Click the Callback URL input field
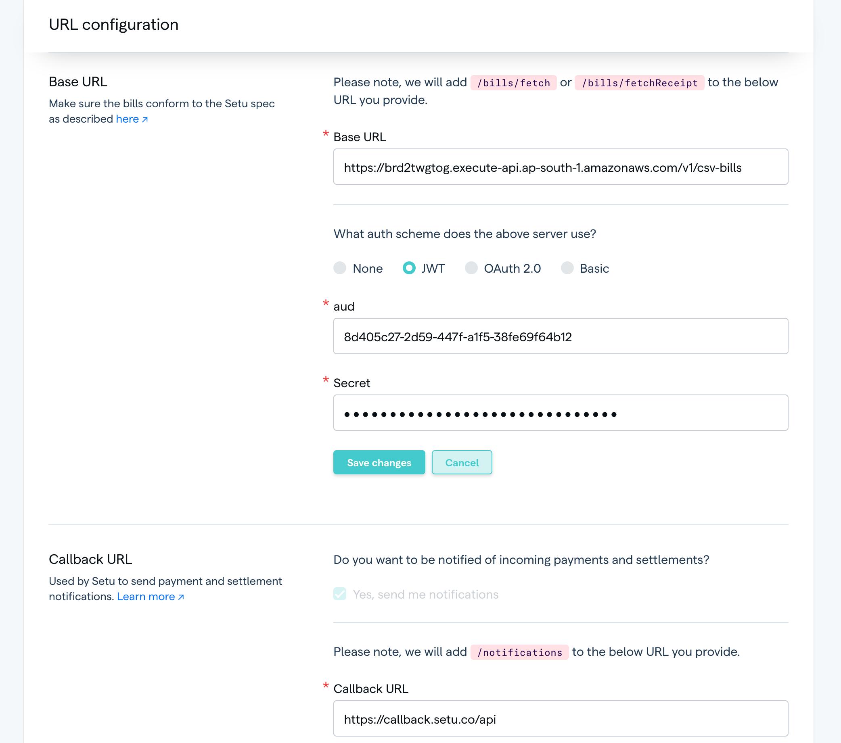This screenshot has width=841, height=743. click(561, 719)
